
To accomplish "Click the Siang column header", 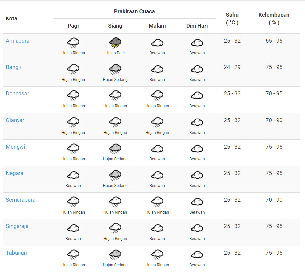I will [115, 26].
